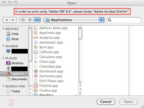The width and height of the screenshot is (144, 108).
Task: Select the 'CleanApp.app' file name
Action: [x=50, y=67]
